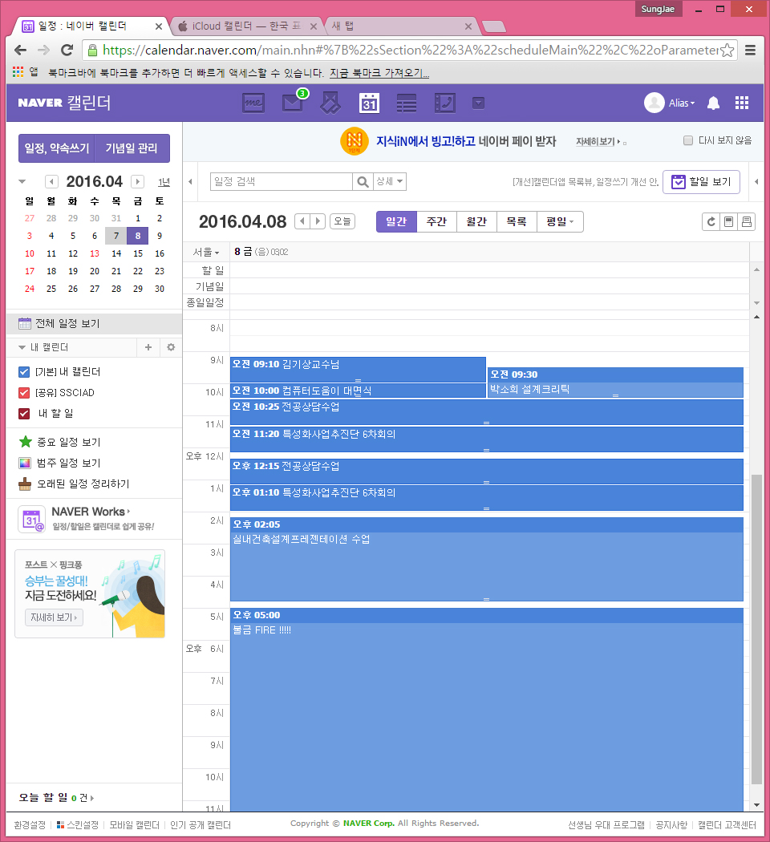The width and height of the screenshot is (770, 842).
Task: Click the search magnifier icon
Action: click(x=363, y=182)
